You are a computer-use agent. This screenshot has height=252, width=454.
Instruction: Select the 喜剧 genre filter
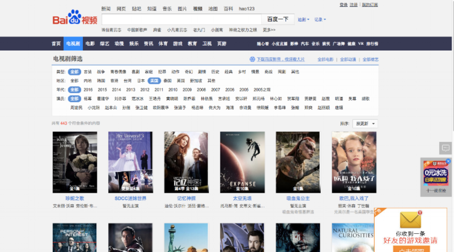[136, 72]
